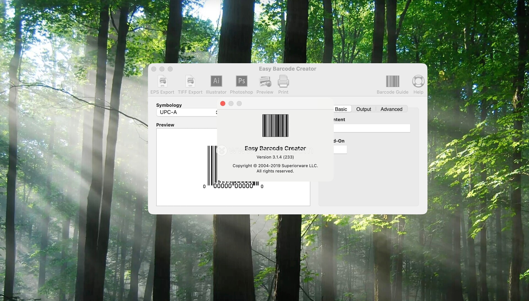This screenshot has height=301, width=529.
Task: Open the Barcode Guide
Action: point(392,81)
